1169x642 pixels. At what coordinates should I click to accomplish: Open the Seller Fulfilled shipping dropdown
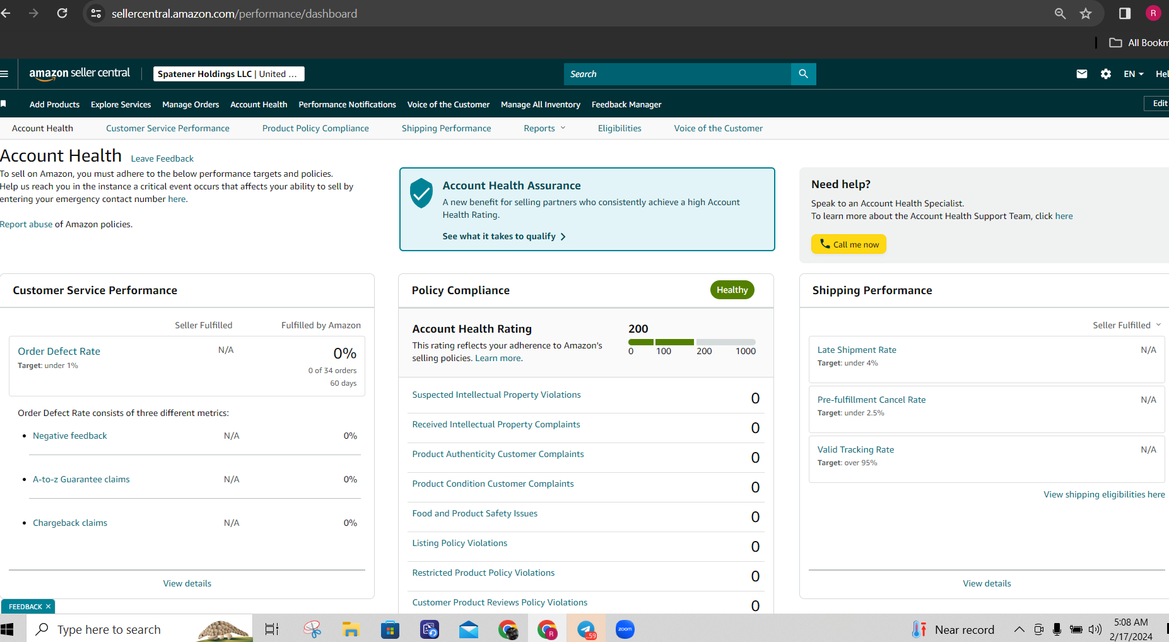click(1127, 325)
